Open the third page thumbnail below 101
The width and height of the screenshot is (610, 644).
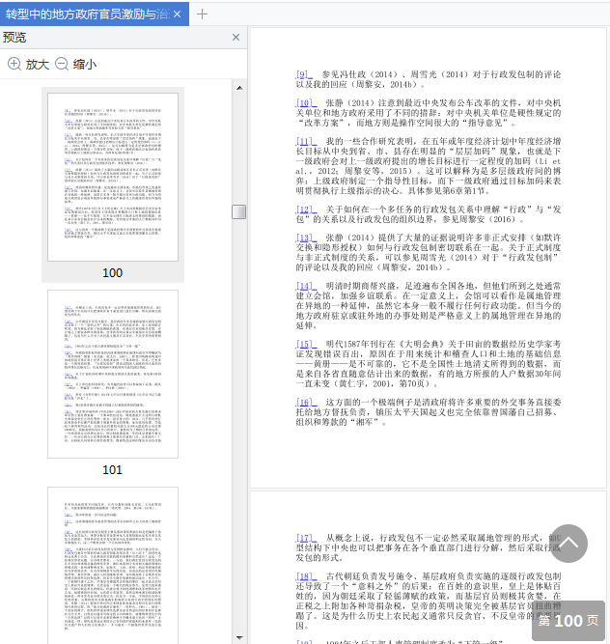tap(113, 565)
